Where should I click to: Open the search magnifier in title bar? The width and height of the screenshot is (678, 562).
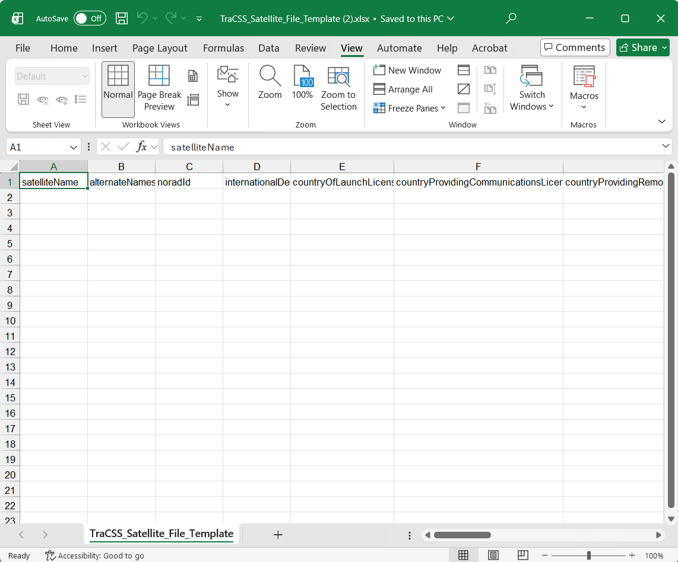[x=511, y=18]
